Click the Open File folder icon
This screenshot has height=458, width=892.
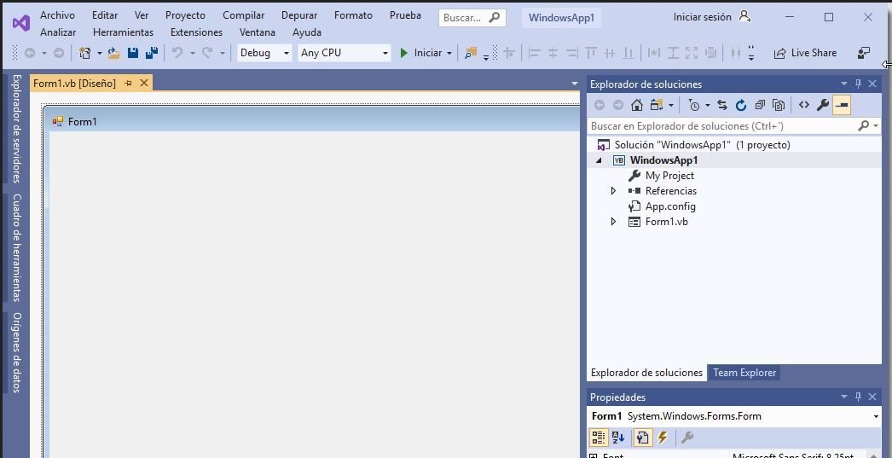(113, 53)
